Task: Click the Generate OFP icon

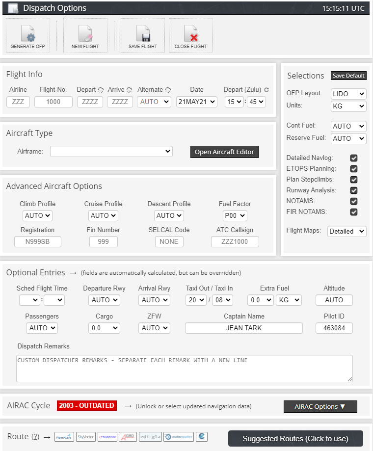Action: 27,34
